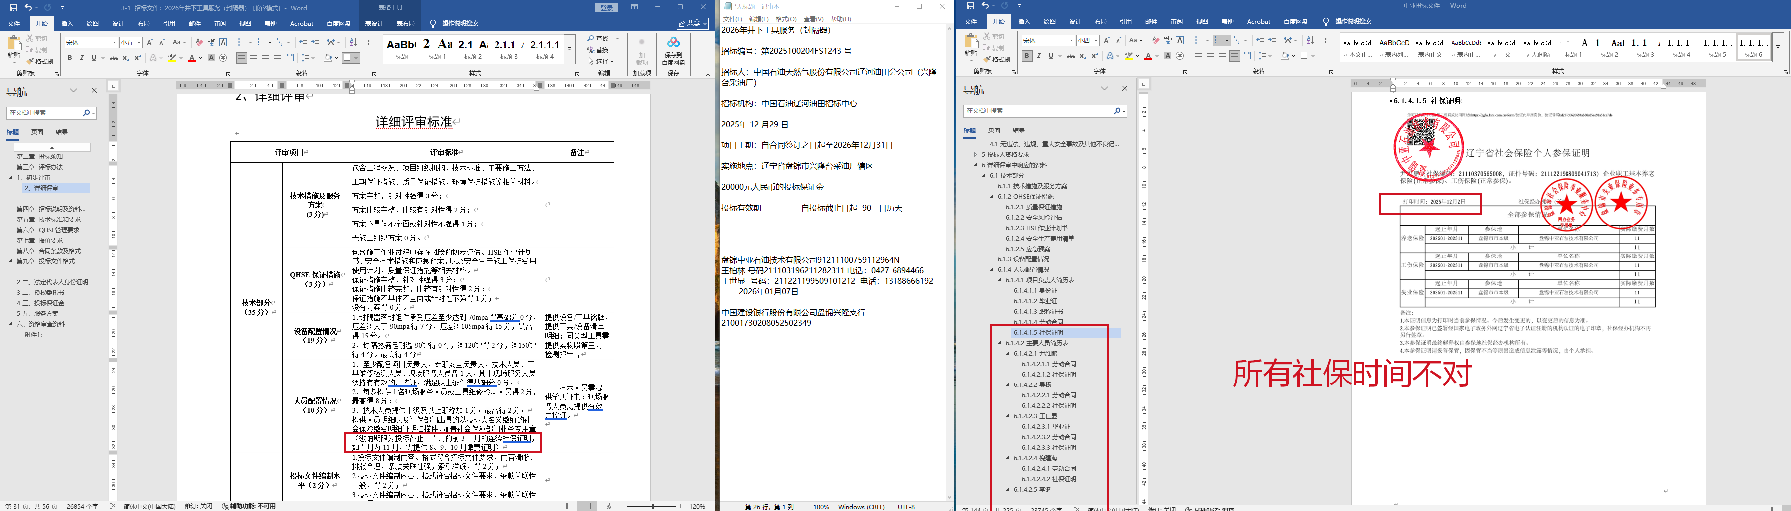
Task: Click Undo arrow in 中亚投标文件 Word title bar
Action: 985,5
